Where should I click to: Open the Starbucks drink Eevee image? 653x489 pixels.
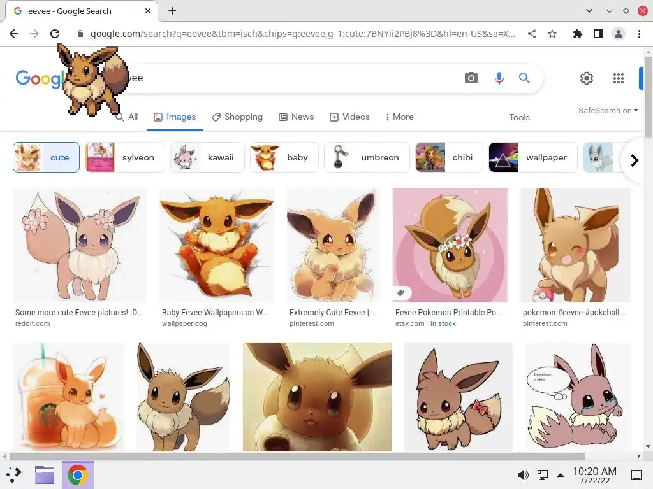69,397
